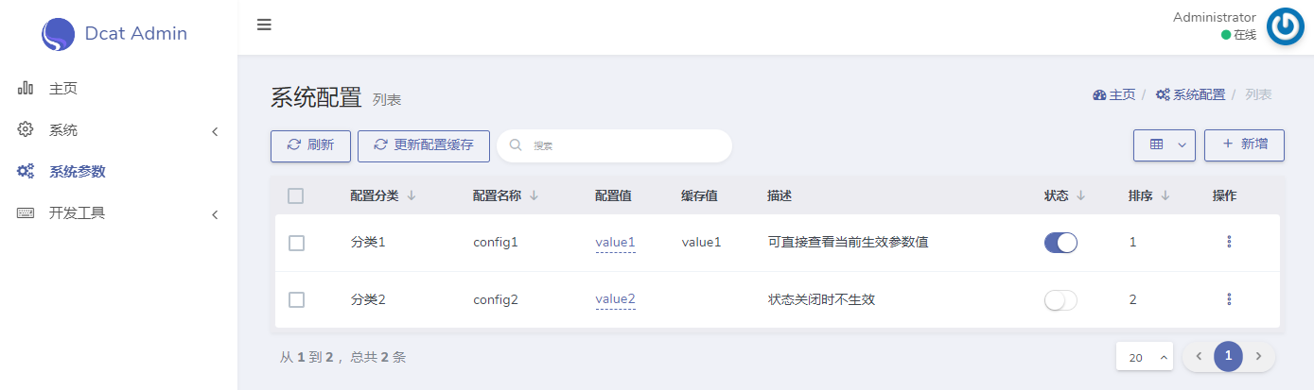Click the 系统配置 page title
This screenshot has width=1314, height=390.
[316, 97]
